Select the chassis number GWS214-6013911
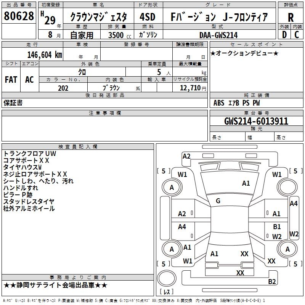This screenshot has height=305, width=305. (256, 121)
